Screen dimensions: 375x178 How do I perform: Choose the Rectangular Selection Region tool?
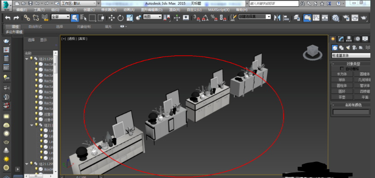coord(92,18)
